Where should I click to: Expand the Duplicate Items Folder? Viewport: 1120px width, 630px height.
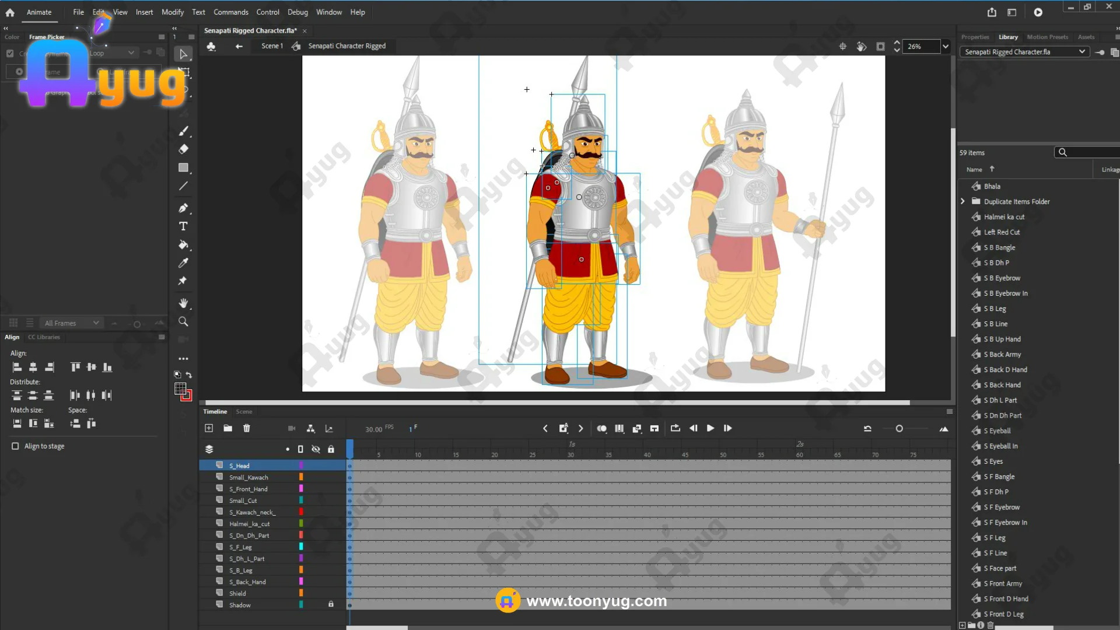pyautogui.click(x=963, y=201)
